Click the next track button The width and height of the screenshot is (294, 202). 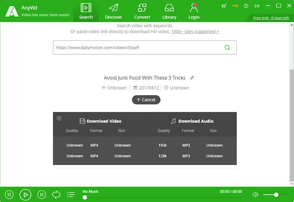pos(42,195)
